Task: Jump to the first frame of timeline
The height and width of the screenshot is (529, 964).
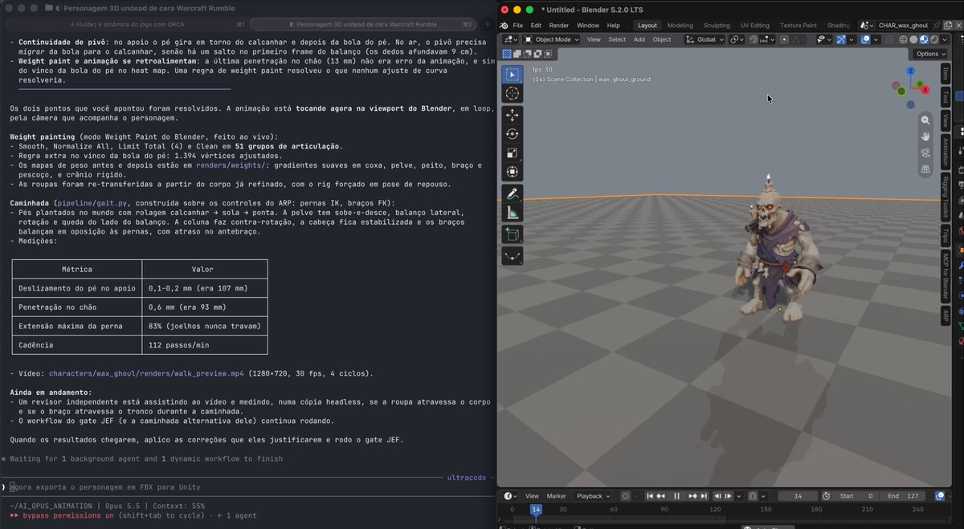Action: pos(650,496)
